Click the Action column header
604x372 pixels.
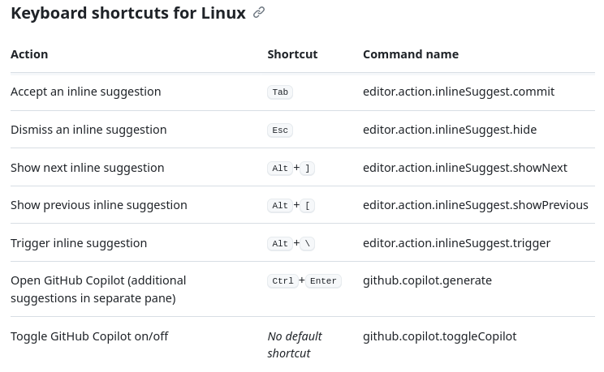tap(29, 54)
